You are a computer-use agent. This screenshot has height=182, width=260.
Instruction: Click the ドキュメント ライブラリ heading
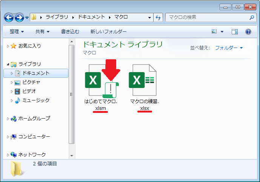(x=123, y=44)
